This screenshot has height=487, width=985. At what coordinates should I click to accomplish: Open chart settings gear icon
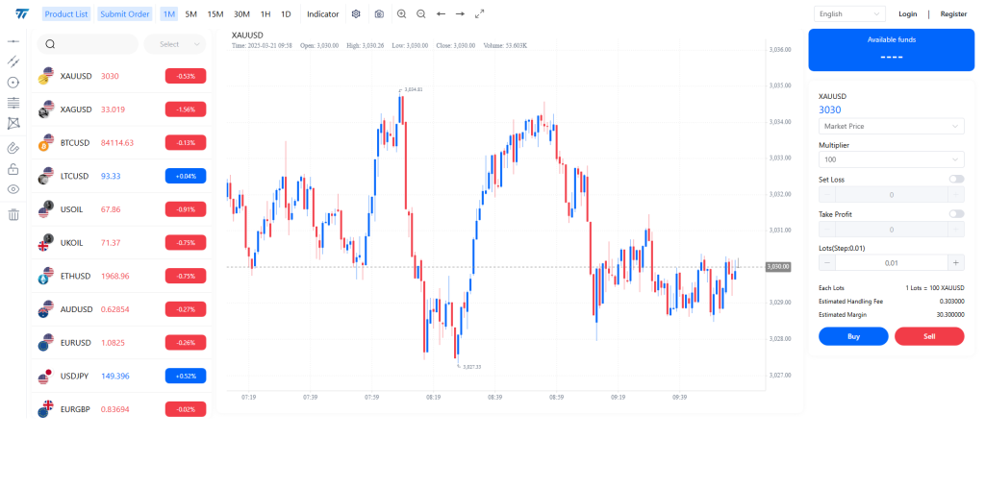(356, 13)
